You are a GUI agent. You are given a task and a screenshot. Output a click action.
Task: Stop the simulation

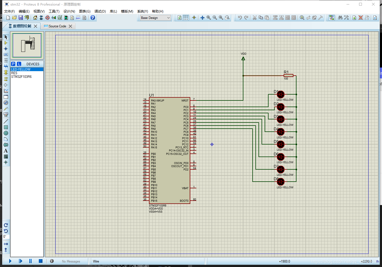(41, 261)
